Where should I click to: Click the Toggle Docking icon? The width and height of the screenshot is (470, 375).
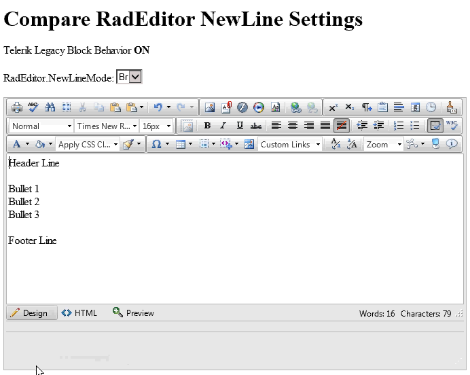click(x=435, y=144)
